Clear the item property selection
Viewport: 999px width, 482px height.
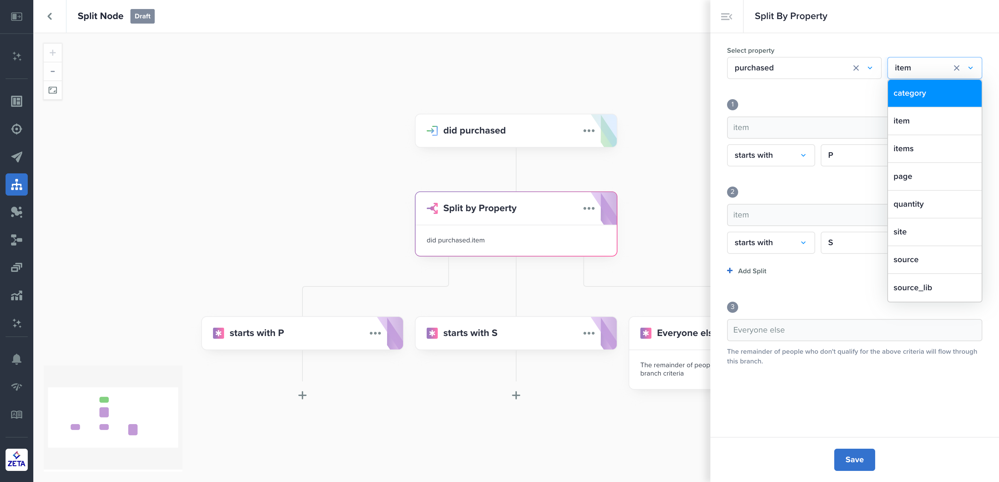956,68
